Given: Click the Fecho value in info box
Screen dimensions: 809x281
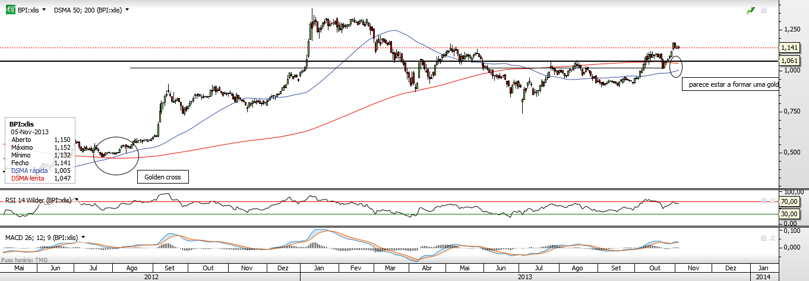Looking at the screenshot, I should (62, 163).
